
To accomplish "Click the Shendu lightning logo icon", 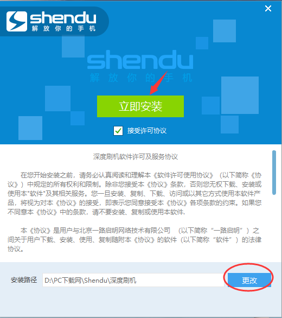I will coord(17,21).
